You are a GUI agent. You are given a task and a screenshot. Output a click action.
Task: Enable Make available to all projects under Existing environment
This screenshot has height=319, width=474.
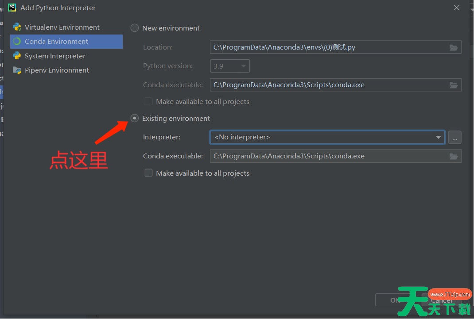pyautogui.click(x=148, y=173)
